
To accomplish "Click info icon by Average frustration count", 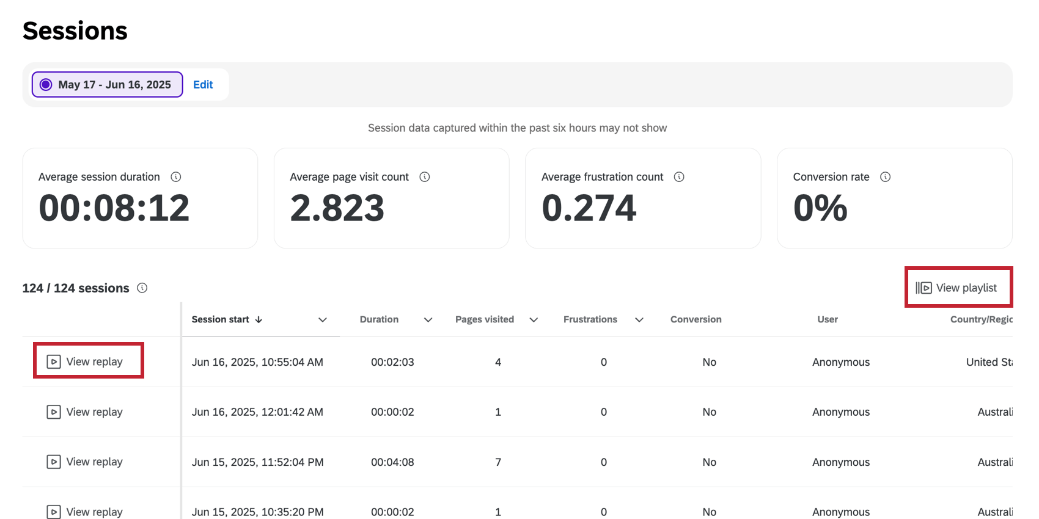I will click(x=679, y=177).
